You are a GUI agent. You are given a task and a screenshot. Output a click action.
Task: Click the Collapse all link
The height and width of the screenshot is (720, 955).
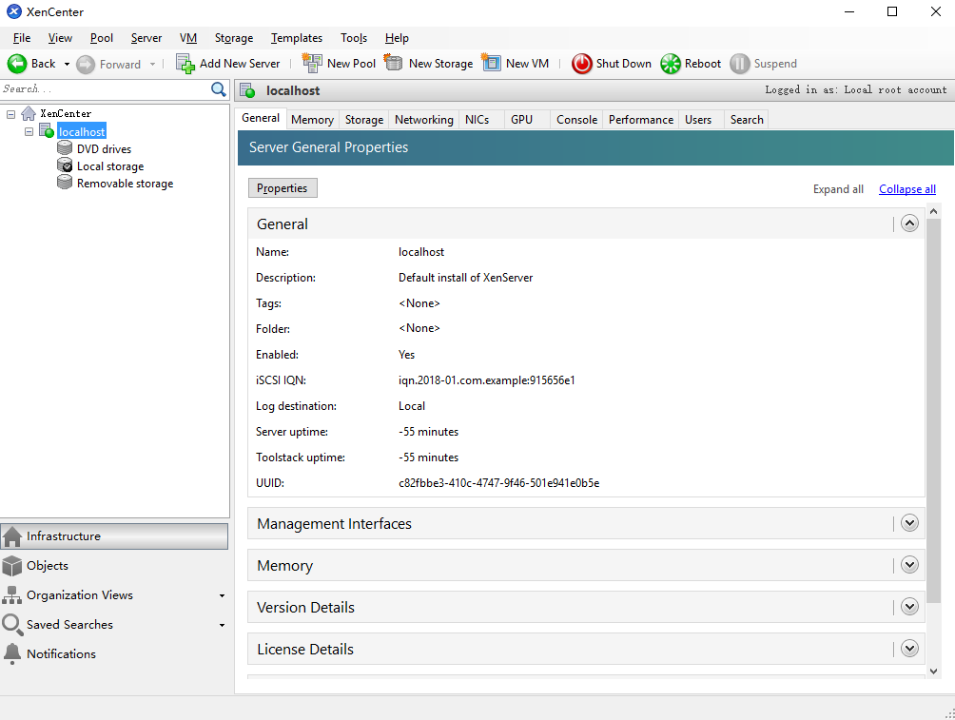click(907, 189)
